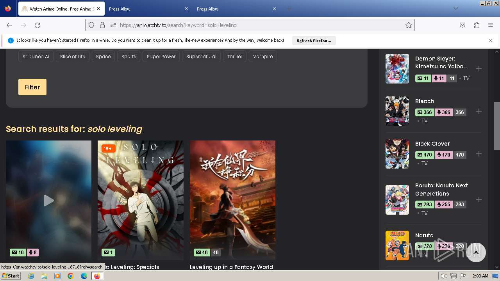Play the first Solo Leveling result

48,201
